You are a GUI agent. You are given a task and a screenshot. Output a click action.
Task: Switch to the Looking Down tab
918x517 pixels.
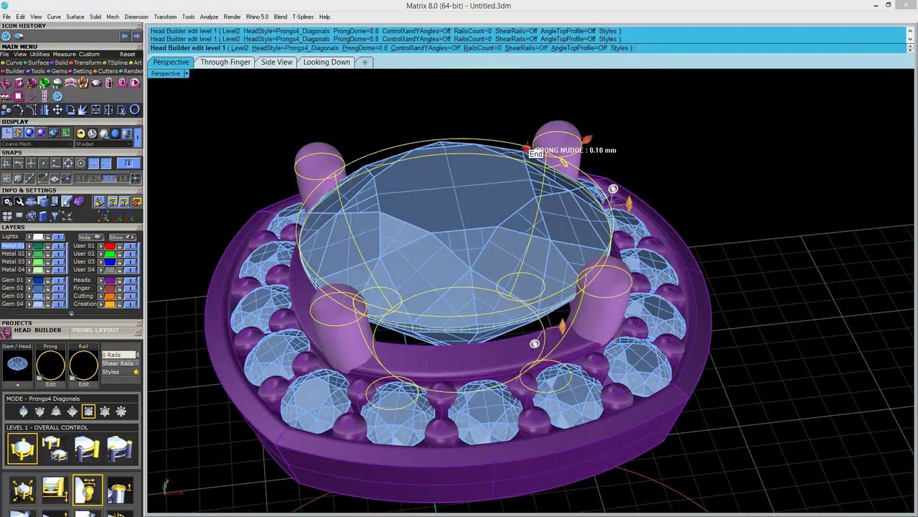(x=327, y=62)
